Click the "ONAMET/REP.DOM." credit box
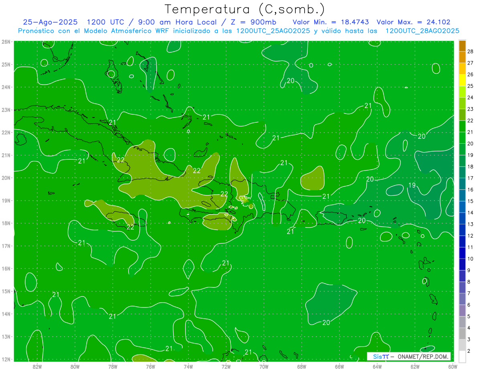481x372 pixels. pos(409,356)
